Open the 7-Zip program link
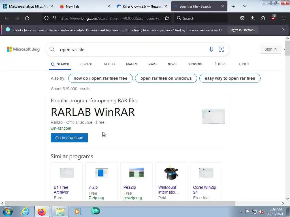This screenshot has width=290, height=217. [93, 187]
